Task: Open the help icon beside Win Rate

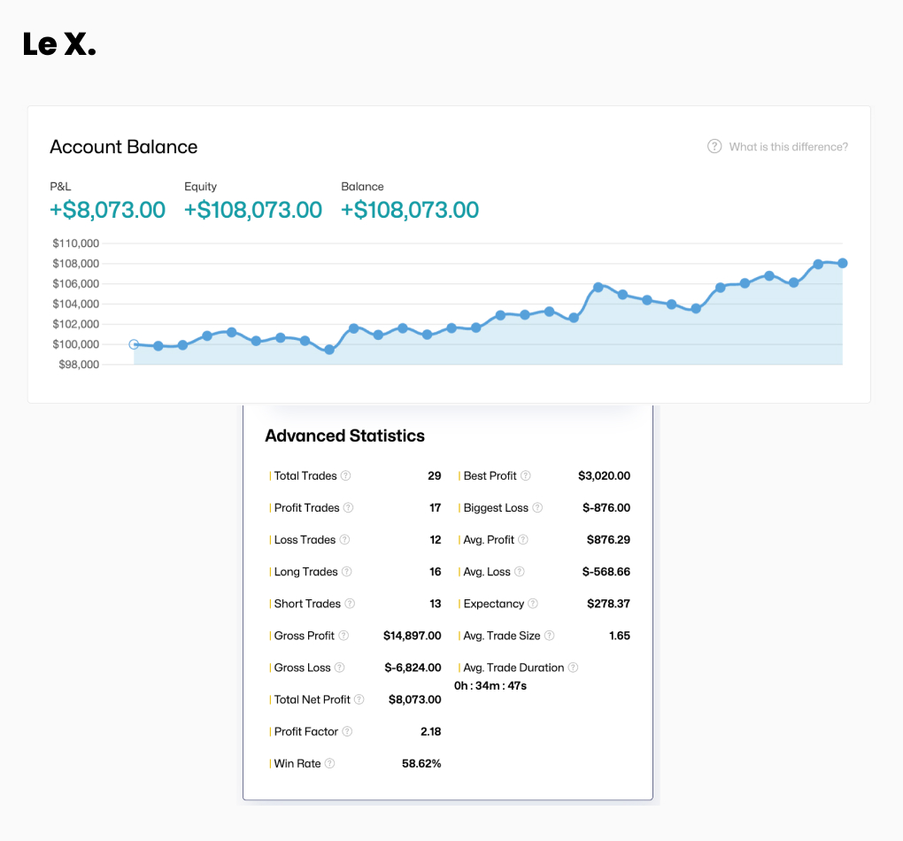Action: pyautogui.click(x=330, y=763)
